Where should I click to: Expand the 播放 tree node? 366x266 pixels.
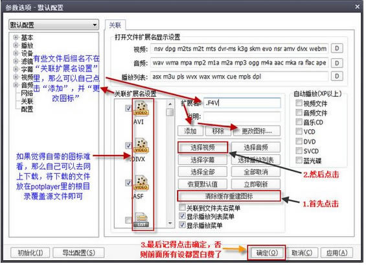(16, 45)
